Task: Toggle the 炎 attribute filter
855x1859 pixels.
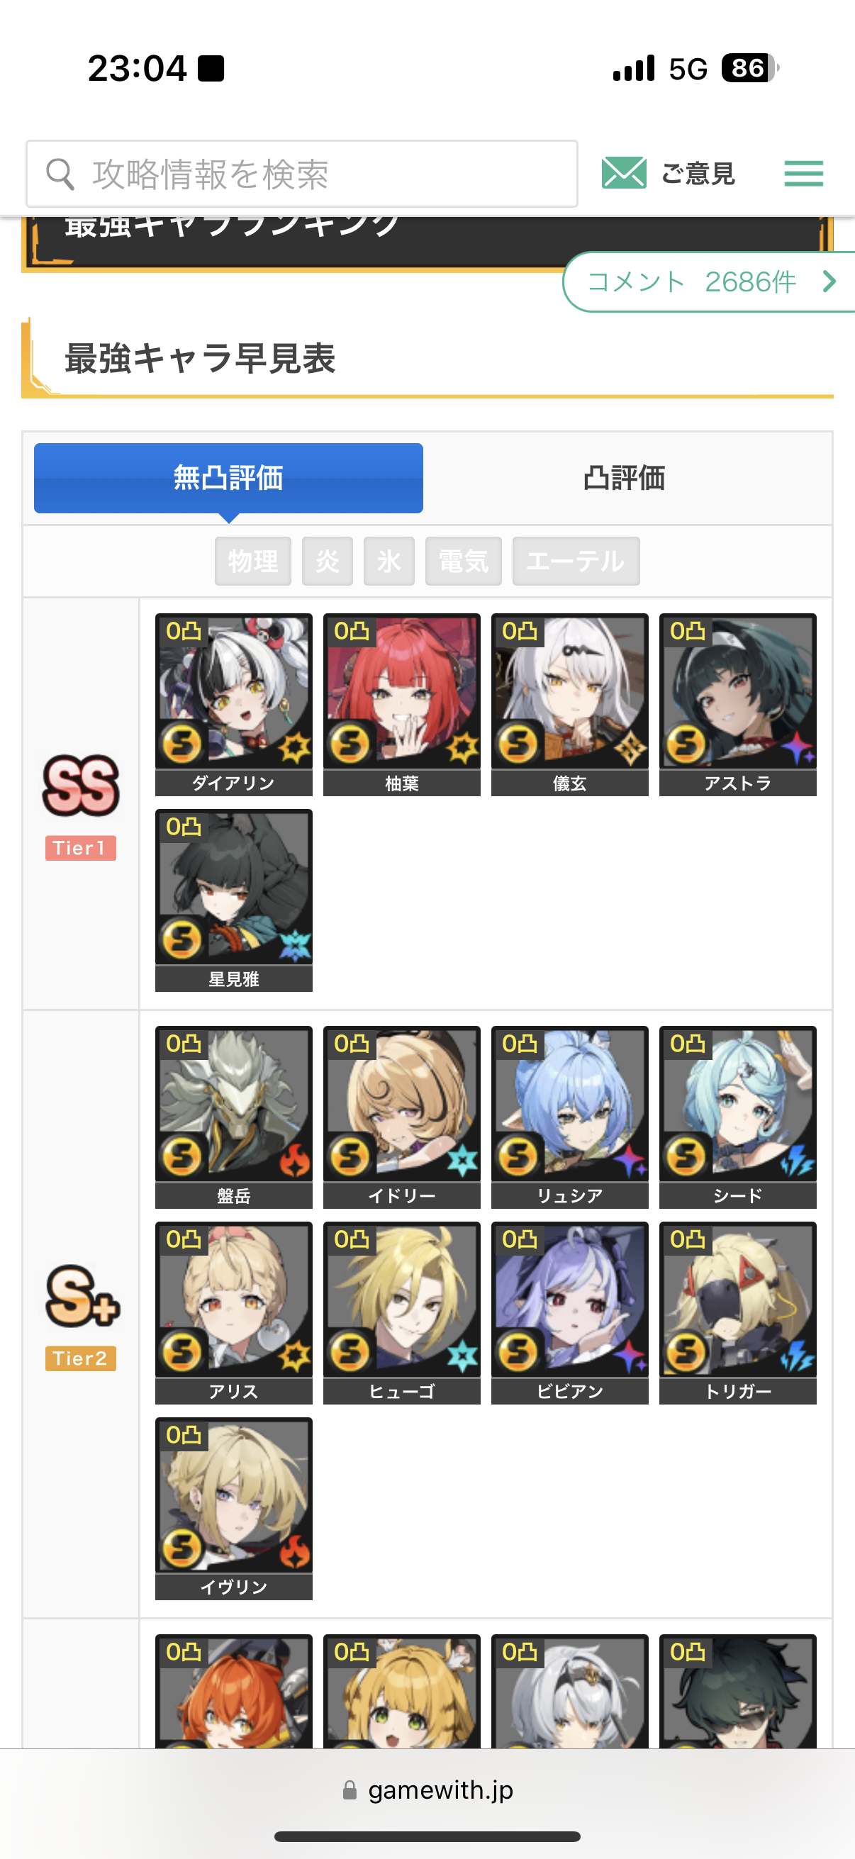Action: pos(328,561)
